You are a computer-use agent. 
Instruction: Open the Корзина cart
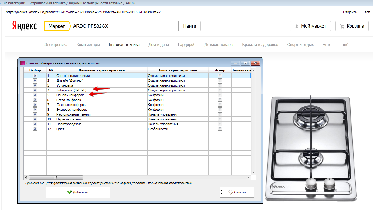point(352,26)
